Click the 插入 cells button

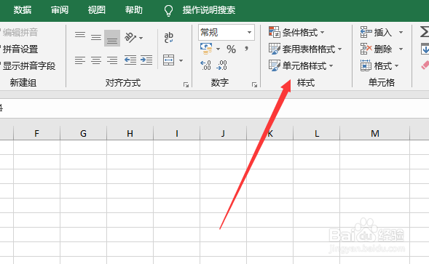point(377,33)
